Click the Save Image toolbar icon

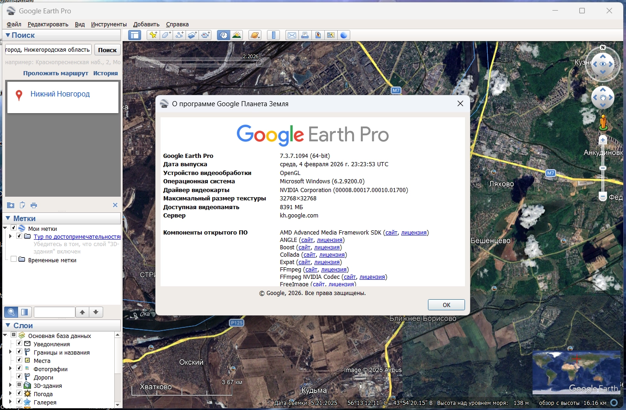click(318, 35)
